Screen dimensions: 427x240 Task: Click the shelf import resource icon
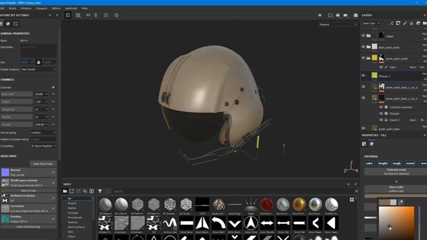point(91,191)
